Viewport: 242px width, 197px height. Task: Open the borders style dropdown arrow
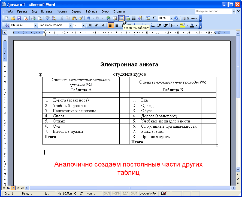[x=178, y=25]
